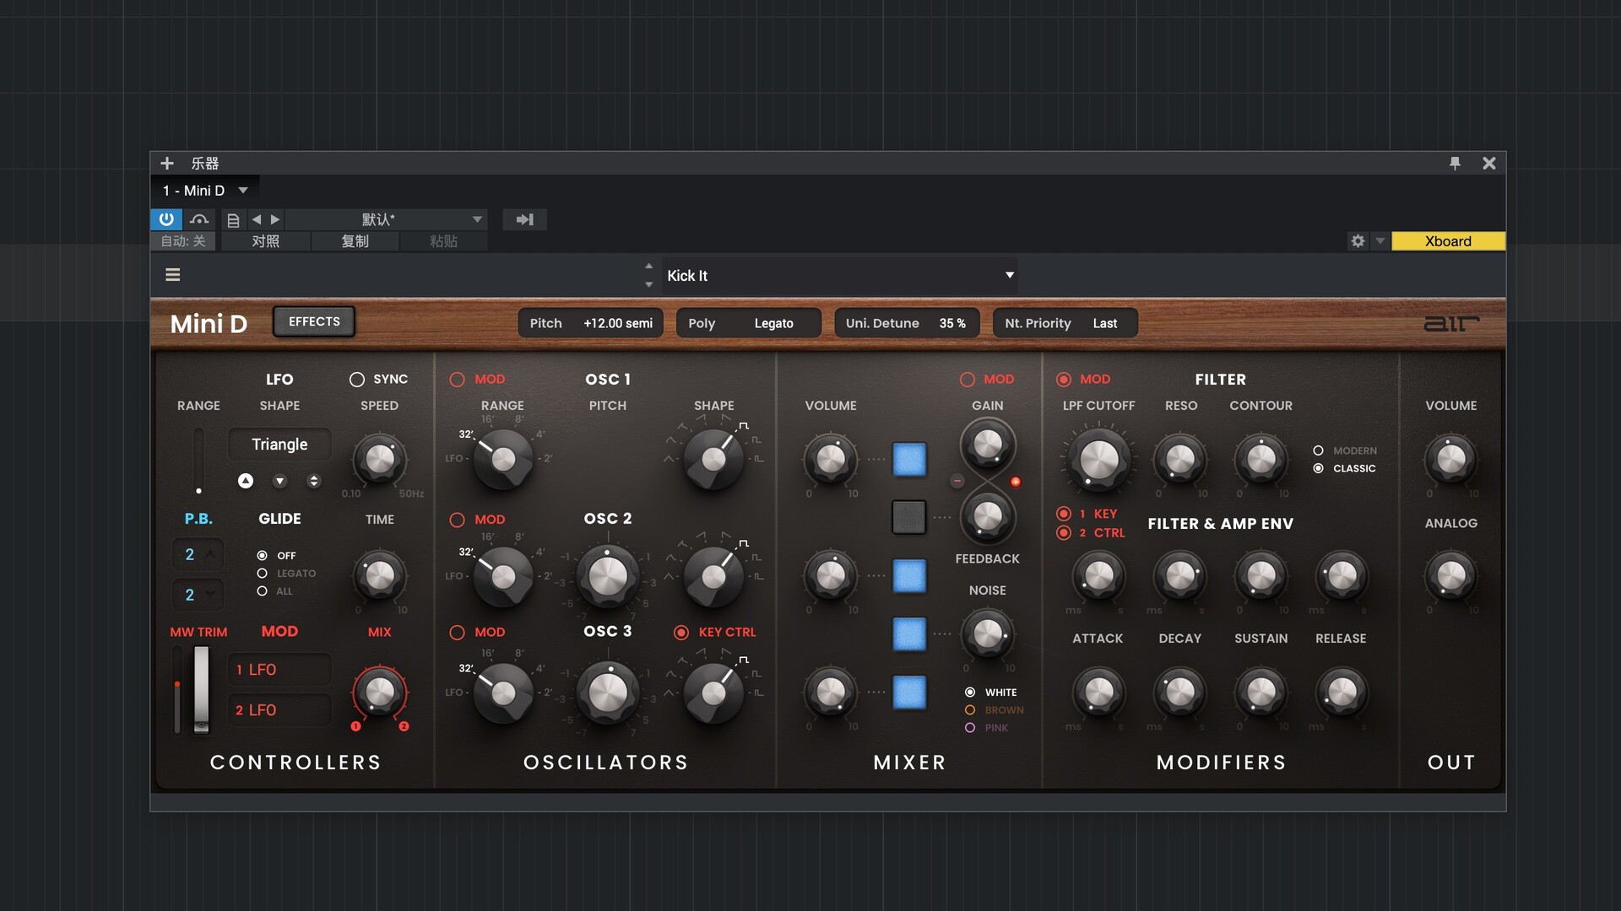Open the Triangle LFO shape selector
This screenshot has width=1621, height=911.
[x=279, y=445]
